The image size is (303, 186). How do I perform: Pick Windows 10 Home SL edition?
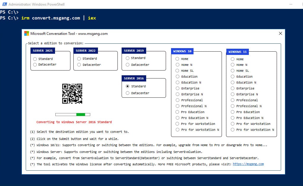(x=178, y=71)
